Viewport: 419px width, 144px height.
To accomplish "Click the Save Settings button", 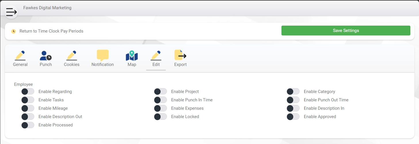I will [346, 31].
